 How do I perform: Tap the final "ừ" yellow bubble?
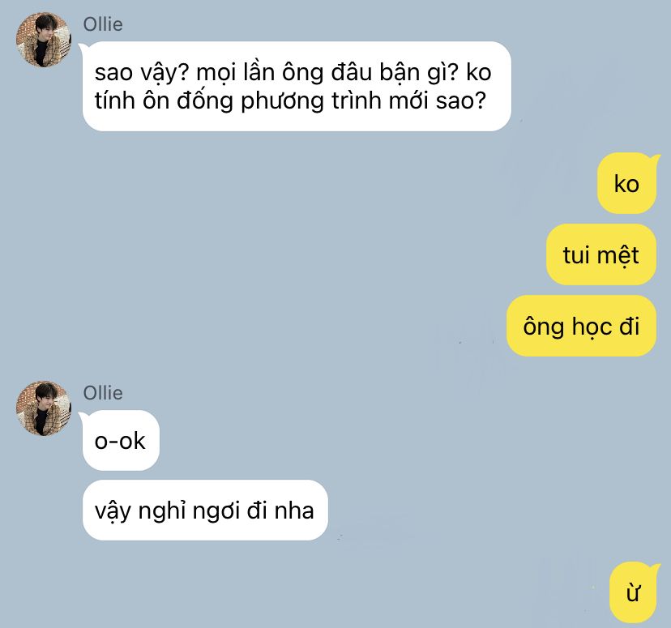632,593
